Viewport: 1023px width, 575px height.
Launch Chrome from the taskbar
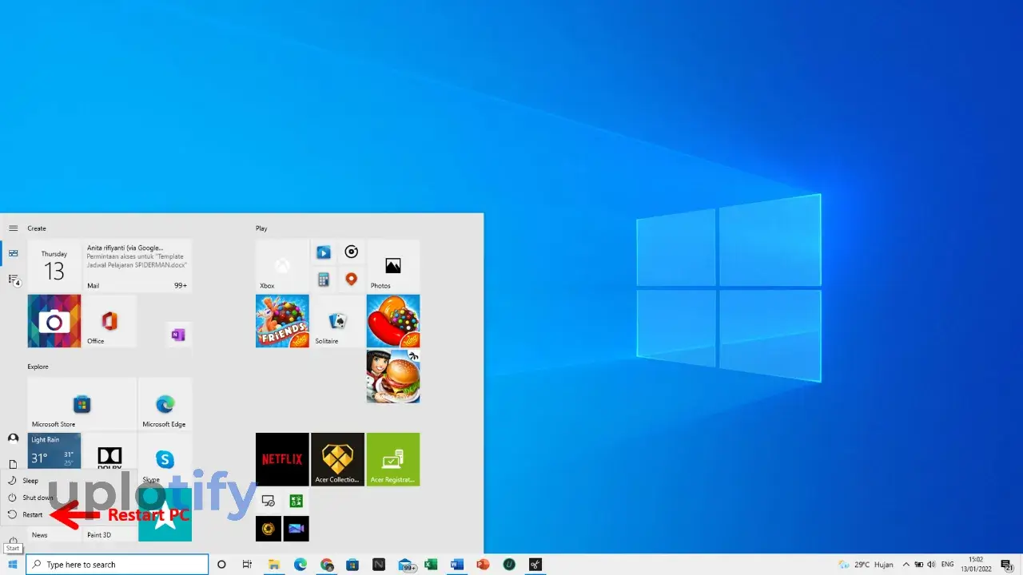(327, 565)
